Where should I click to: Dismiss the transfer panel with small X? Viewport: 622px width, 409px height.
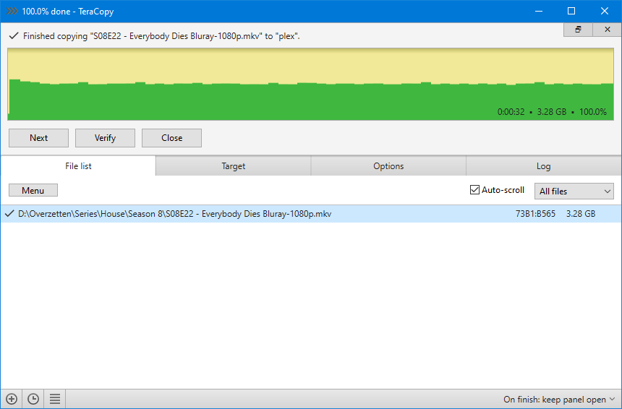[x=608, y=30]
